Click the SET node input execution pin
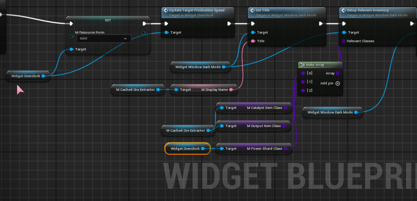The width and height of the screenshot is (417, 201). point(71,24)
